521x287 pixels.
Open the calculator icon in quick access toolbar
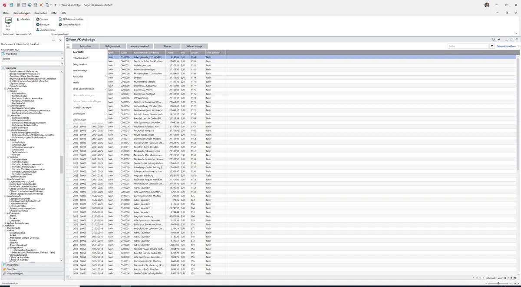click(x=17, y=5)
